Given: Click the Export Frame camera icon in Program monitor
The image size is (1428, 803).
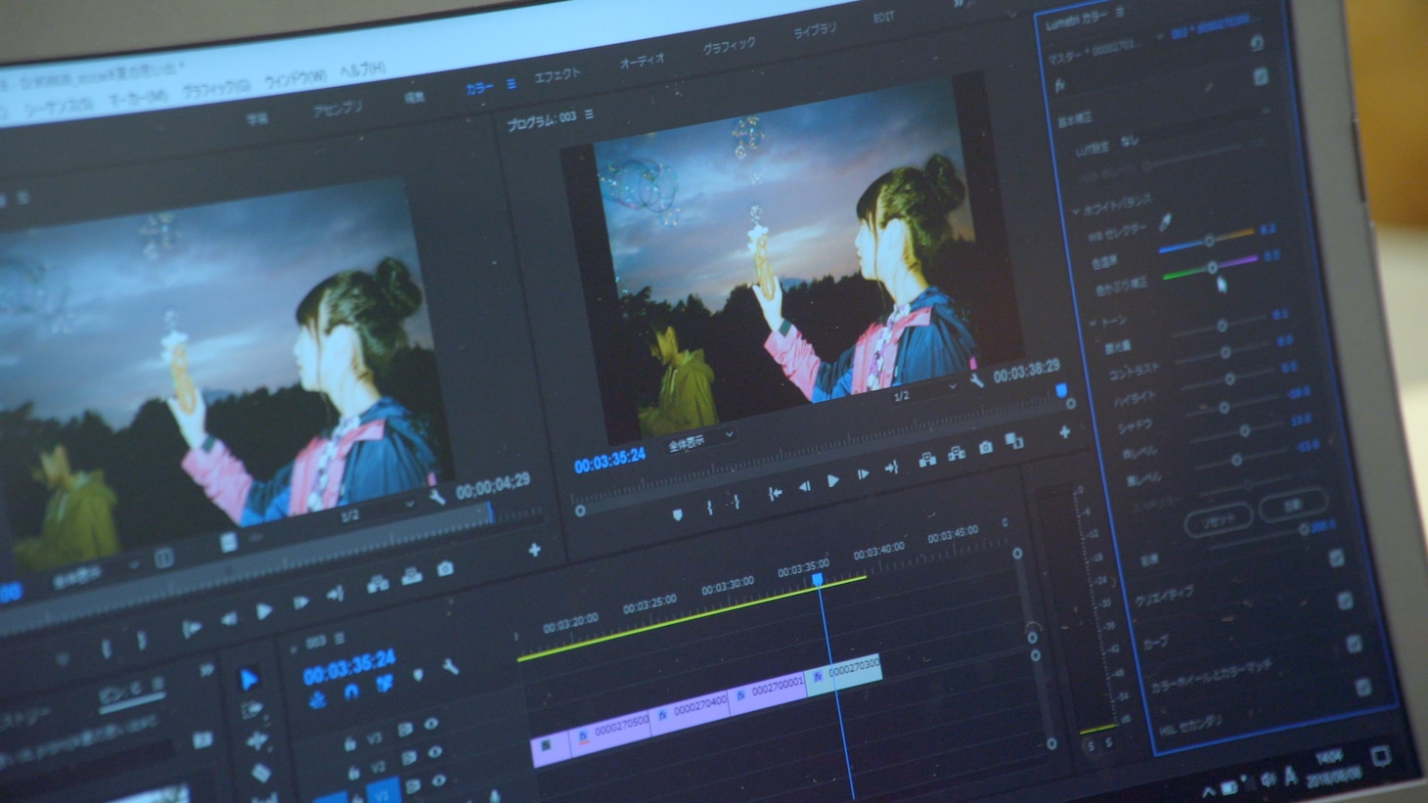Looking at the screenshot, I should point(986,447).
